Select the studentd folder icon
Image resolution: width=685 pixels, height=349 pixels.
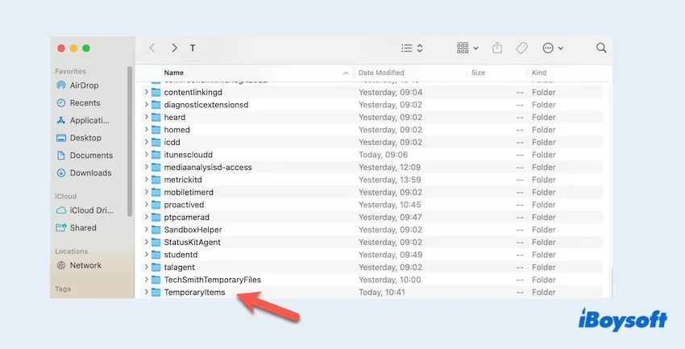click(156, 255)
